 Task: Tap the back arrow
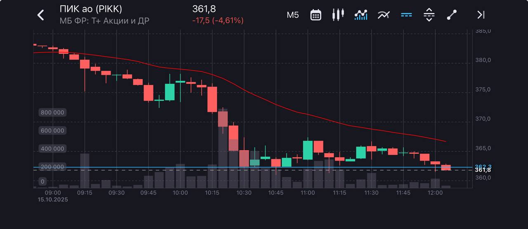tap(40, 15)
